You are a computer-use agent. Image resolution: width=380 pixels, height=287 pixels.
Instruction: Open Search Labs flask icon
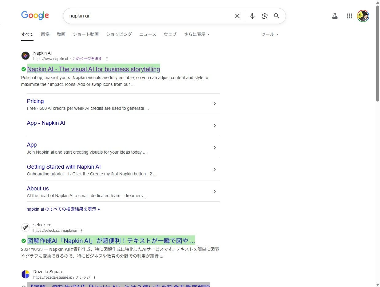click(x=335, y=16)
